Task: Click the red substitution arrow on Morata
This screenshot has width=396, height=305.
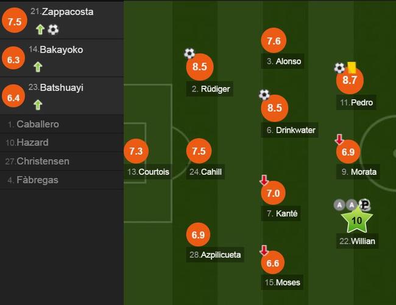Action: (339, 139)
